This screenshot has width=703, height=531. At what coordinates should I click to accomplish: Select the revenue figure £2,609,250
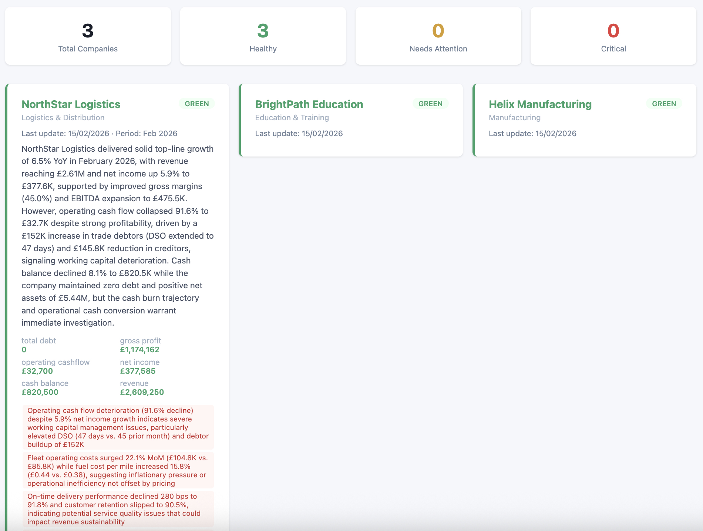[x=142, y=392]
